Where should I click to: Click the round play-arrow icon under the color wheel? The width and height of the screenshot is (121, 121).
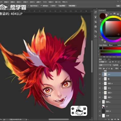(105, 42)
